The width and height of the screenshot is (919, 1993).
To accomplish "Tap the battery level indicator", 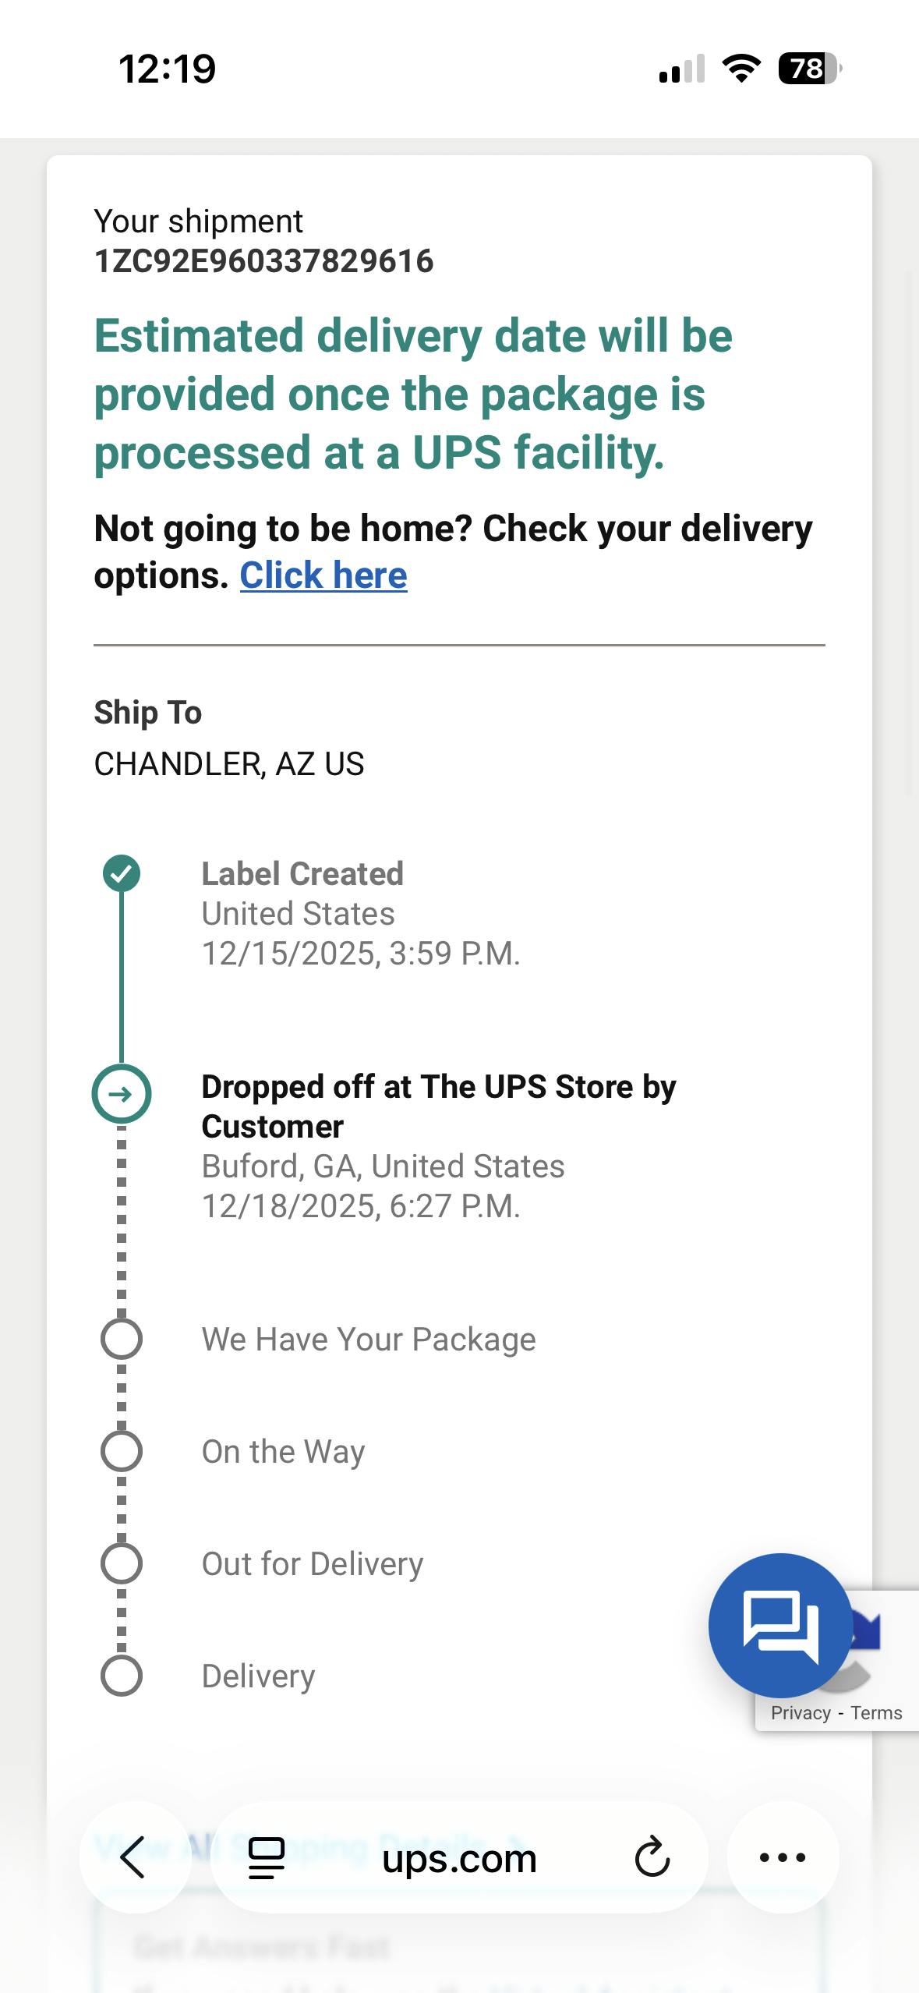I will click(810, 69).
